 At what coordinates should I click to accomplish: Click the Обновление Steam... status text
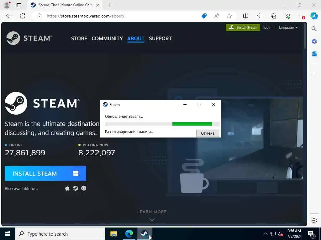124,117
